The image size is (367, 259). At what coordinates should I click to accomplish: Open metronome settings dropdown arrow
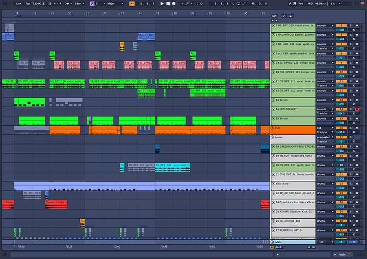71,4
